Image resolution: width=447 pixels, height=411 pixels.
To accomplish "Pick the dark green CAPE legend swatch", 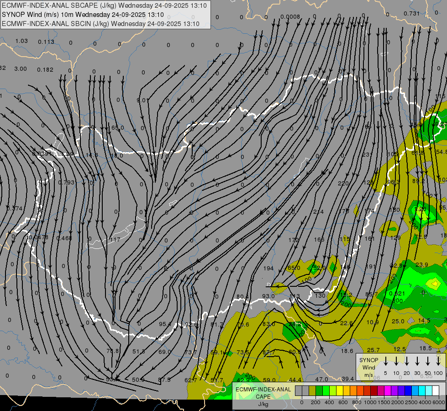I will click(319, 391).
